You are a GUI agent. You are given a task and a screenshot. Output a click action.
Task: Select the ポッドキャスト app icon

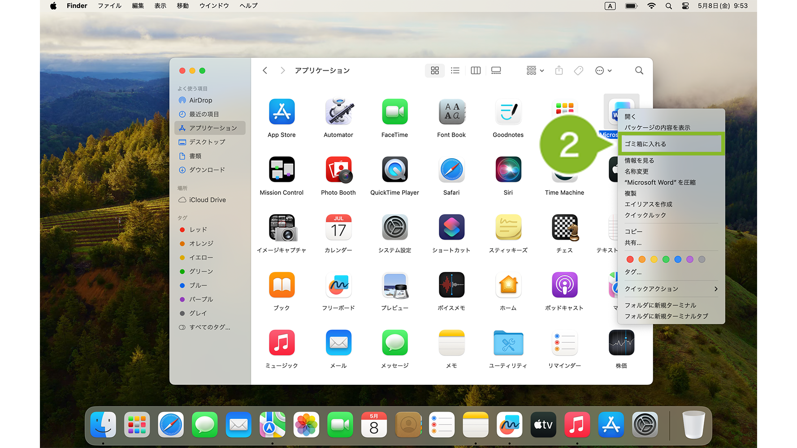click(565, 285)
